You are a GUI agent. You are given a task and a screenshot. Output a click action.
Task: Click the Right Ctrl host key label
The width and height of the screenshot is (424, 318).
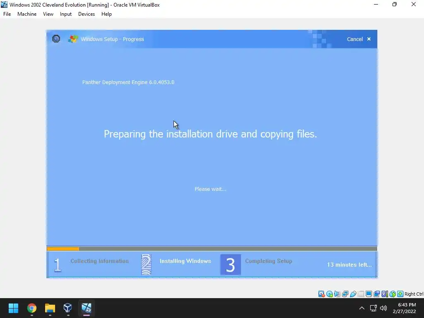(x=414, y=294)
